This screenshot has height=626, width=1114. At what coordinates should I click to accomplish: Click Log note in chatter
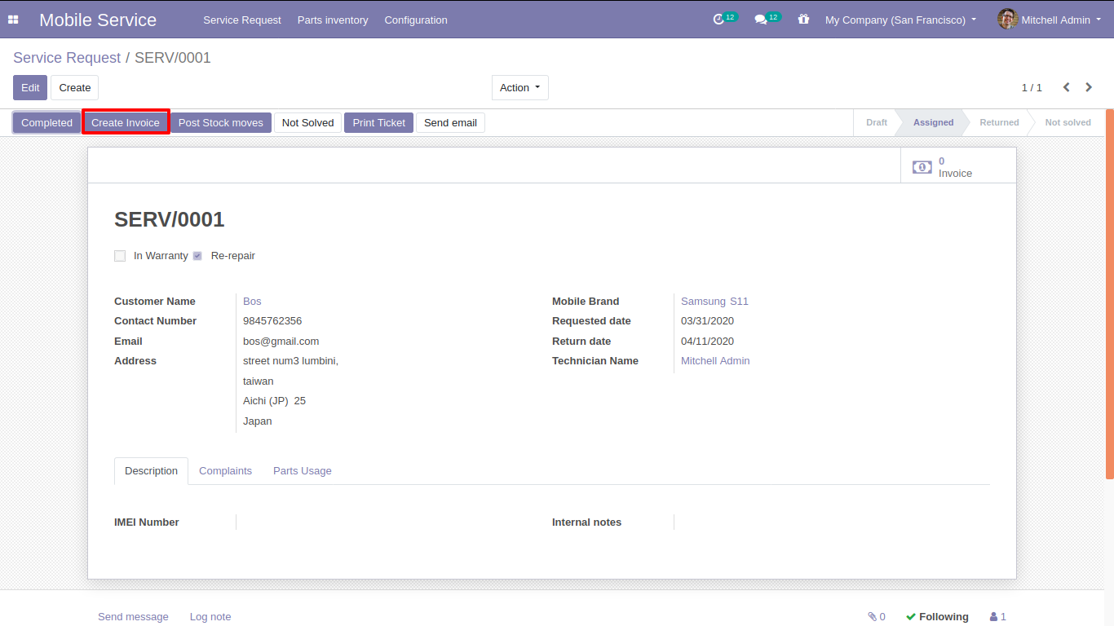tap(210, 617)
